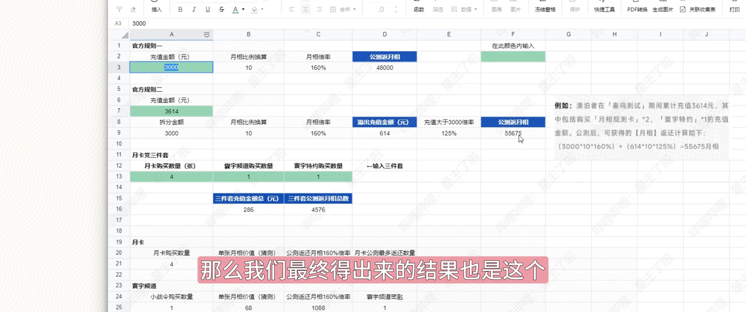Click the decimal places stepper arrows
746x312 pixels.
point(396,9)
